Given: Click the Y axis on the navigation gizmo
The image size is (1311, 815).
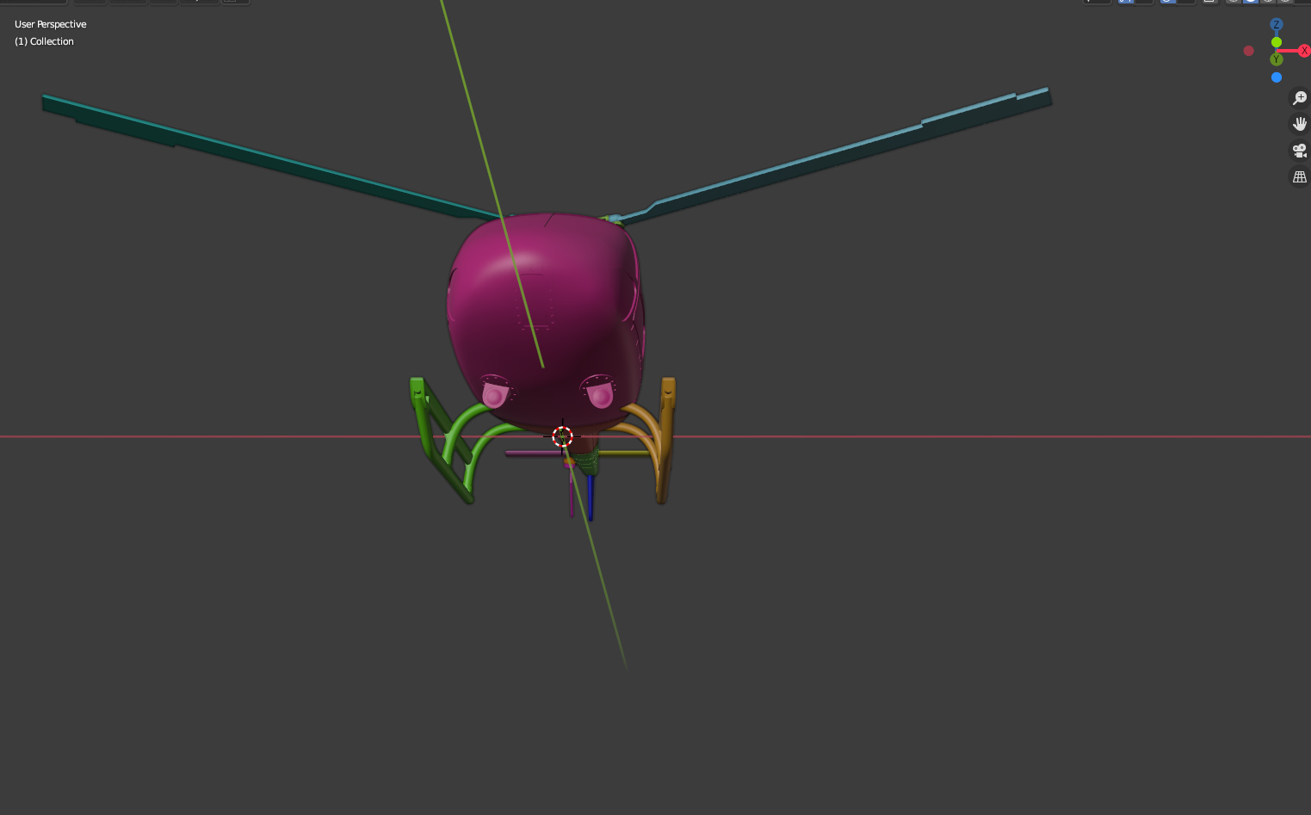Looking at the screenshot, I should click(1277, 59).
